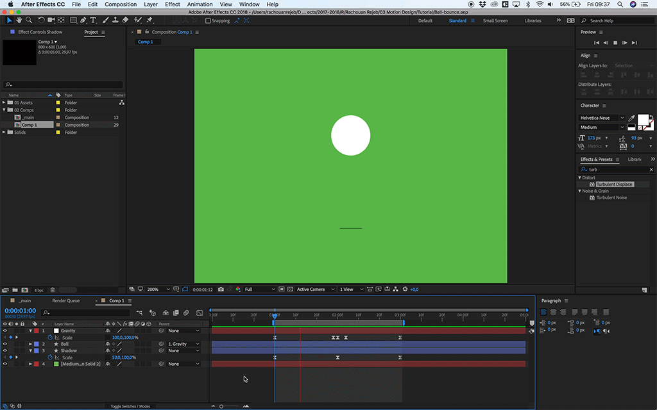This screenshot has width=657, height=410.
Task: Click the white fill color swatch
Action: tap(642, 120)
